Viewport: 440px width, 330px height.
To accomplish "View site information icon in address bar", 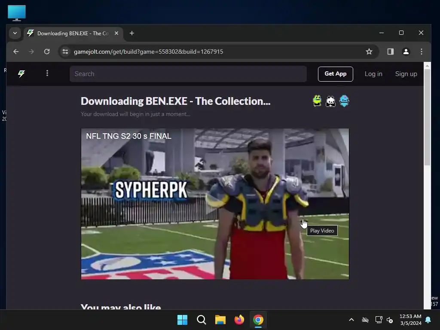I will coord(65,52).
